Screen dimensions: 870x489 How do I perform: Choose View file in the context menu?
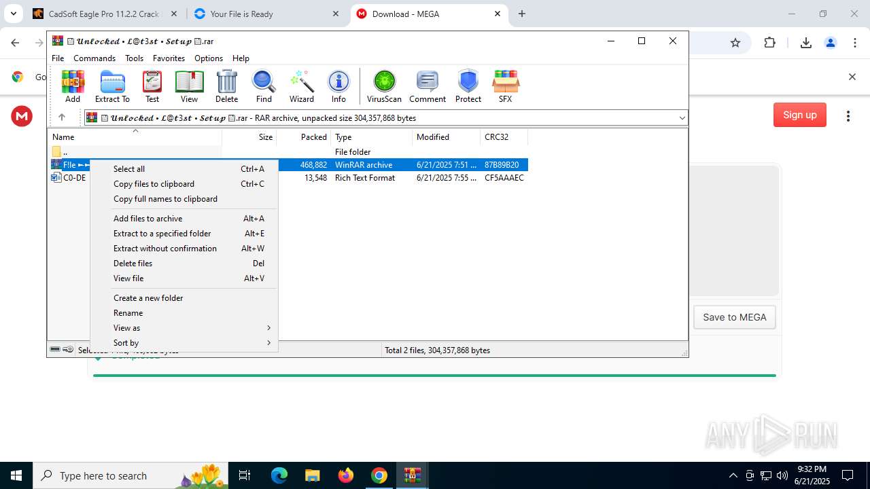184,278
